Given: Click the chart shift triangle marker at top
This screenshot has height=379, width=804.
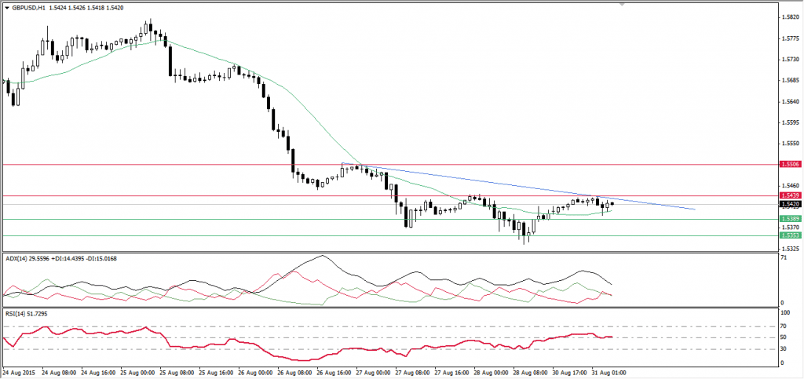Looking at the screenshot, I should tap(623, 5).
